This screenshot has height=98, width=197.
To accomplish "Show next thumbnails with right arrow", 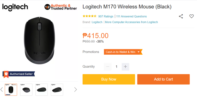I will (x=75, y=90).
